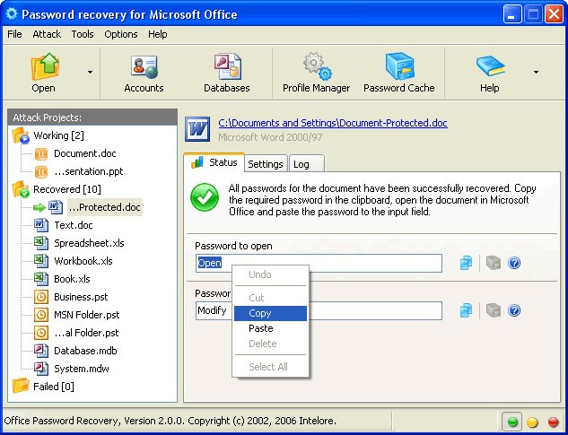
Task: Open the Help menu in menu bar
Action: click(x=158, y=34)
